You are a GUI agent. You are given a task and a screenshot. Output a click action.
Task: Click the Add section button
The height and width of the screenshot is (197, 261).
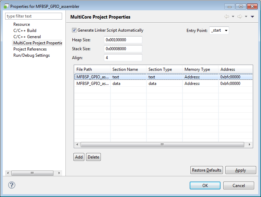79,157
